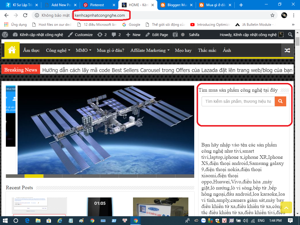This screenshot has height=225, width=300.
Task: Bookmark this page with the star icon
Action: (x=272, y=15)
